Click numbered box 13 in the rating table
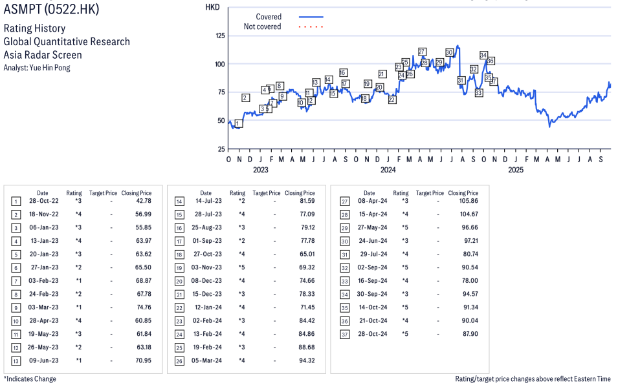The image size is (618, 383). pyautogui.click(x=16, y=360)
